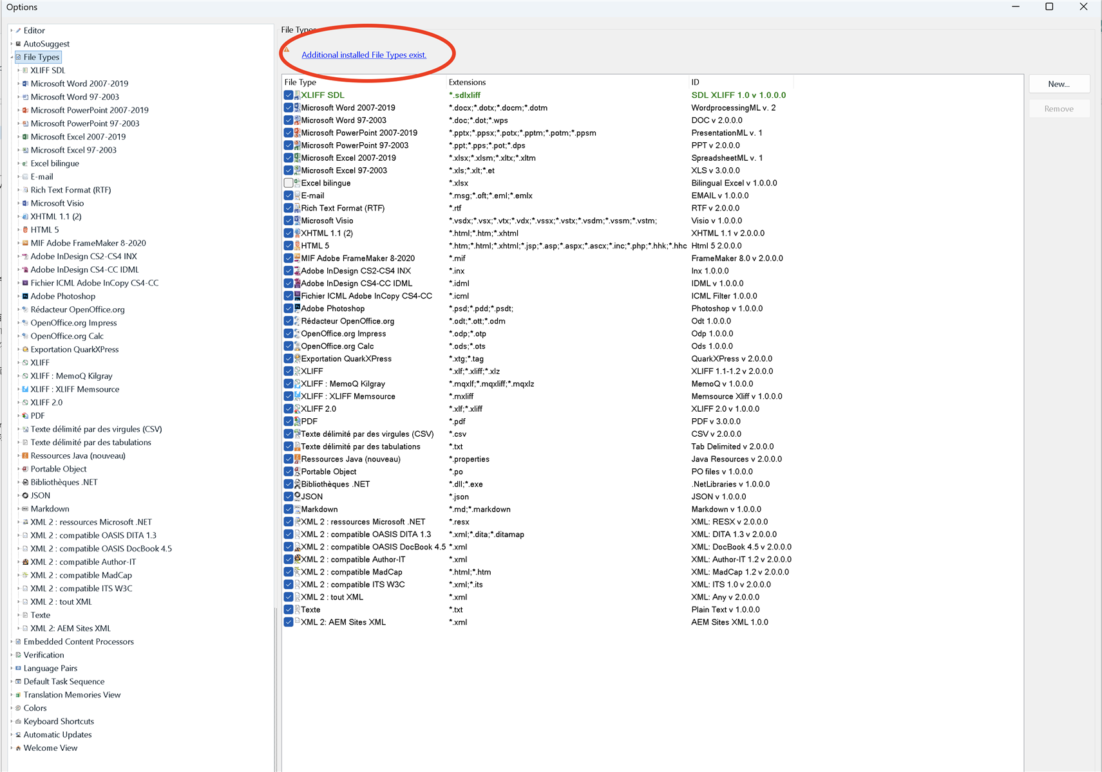Click the Adobe Photoshop icon in the tree

pos(25,296)
